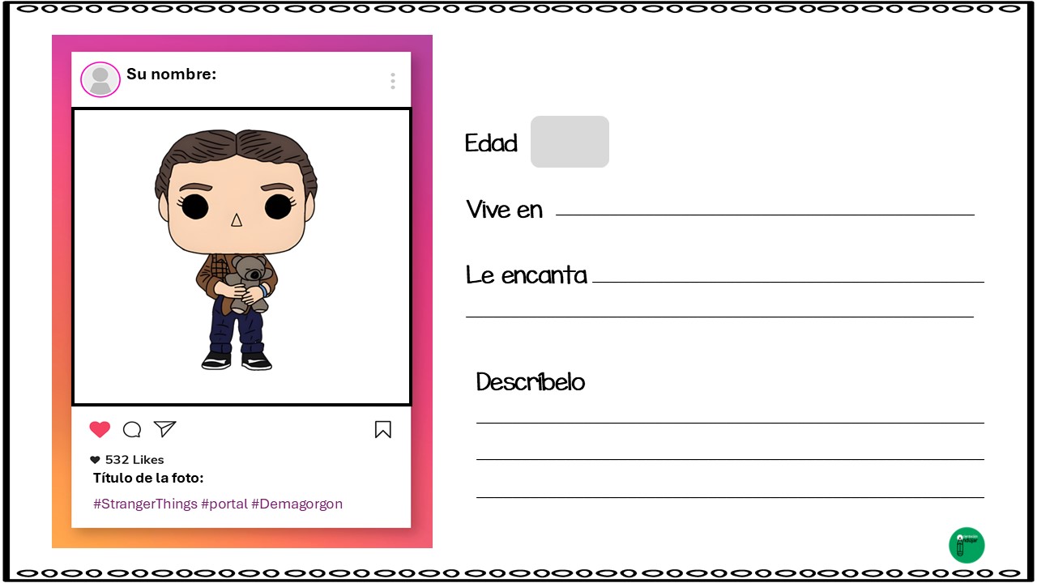Click the gray profile avatar circle
Screen dimensions: 1037x583
coord(100,79)
